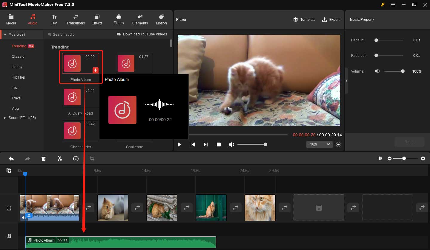Click the Export button
The width and height of the screenshot is (430, 250).
[331, 20]
